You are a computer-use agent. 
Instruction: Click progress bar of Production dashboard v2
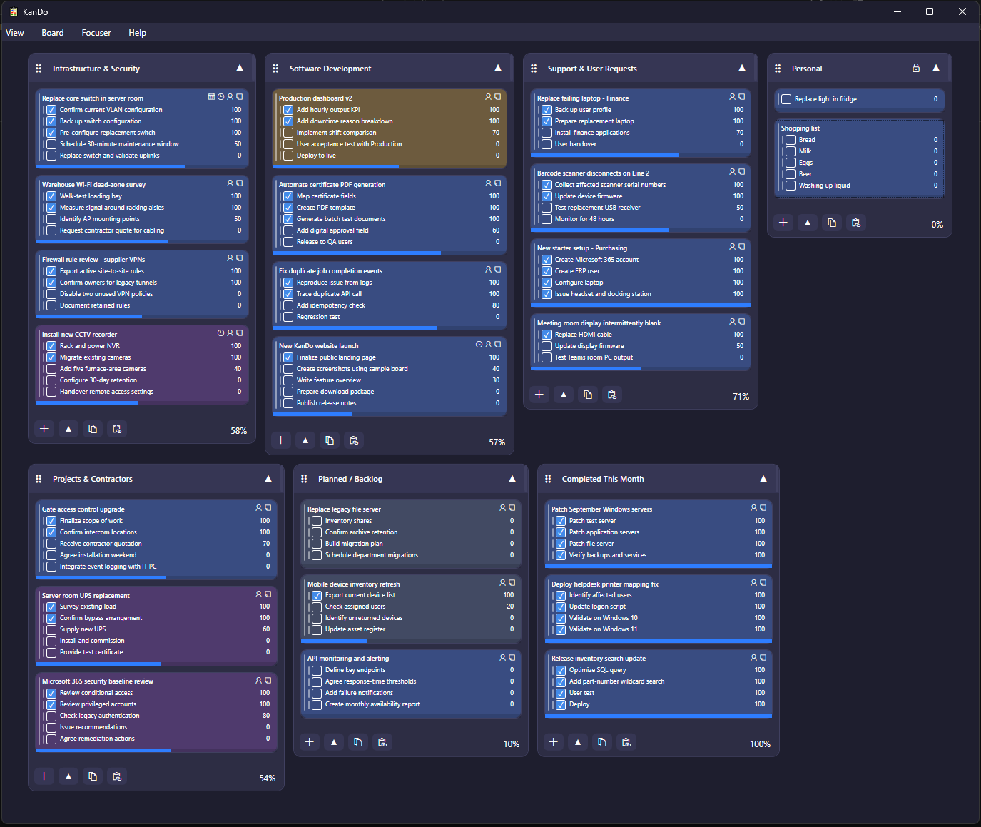(x=390, y=166)
